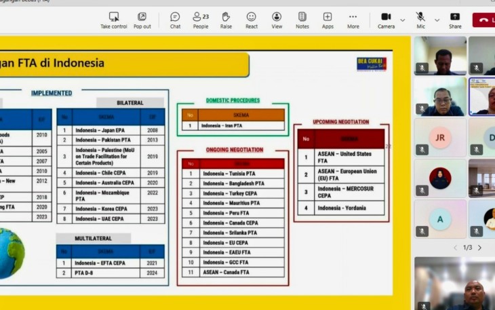This screenshot has width=495, height=310.
Task: Click 'Indonesia – Australia CEPA' row
Action: click(111, 182)
